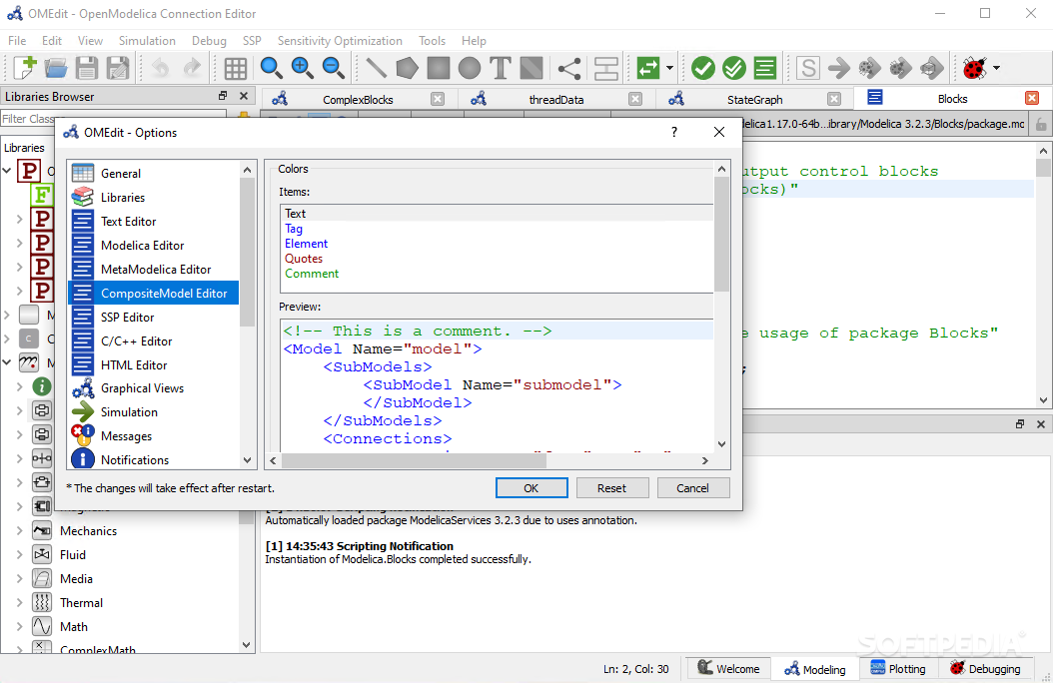The width and height of the screenshot is (1053, 683).
Task: Click the Reset Zoom magnifier icon
Action: 271,68
